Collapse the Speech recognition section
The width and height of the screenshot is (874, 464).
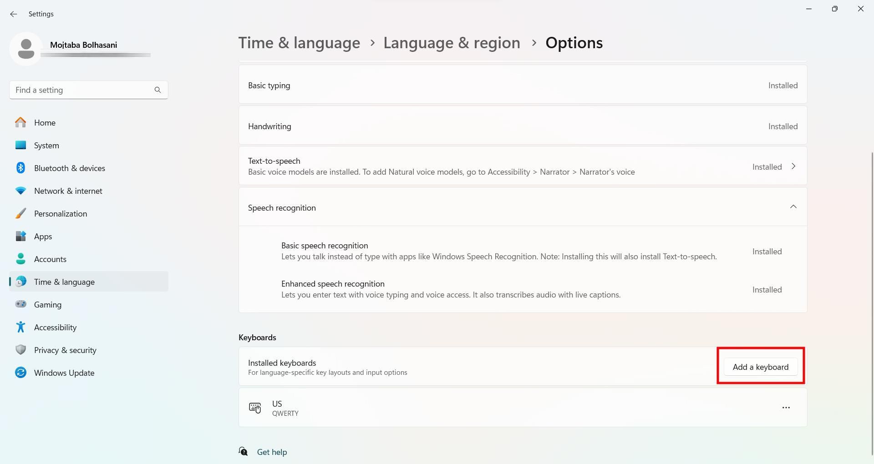point(793,207)
